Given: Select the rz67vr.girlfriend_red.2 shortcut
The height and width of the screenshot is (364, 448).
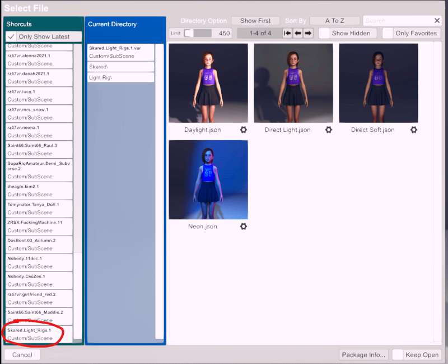Looking at the screenshot, I should [x=39, y=298].
